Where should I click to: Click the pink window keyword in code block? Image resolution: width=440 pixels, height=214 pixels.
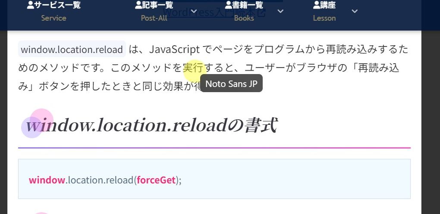47,180
